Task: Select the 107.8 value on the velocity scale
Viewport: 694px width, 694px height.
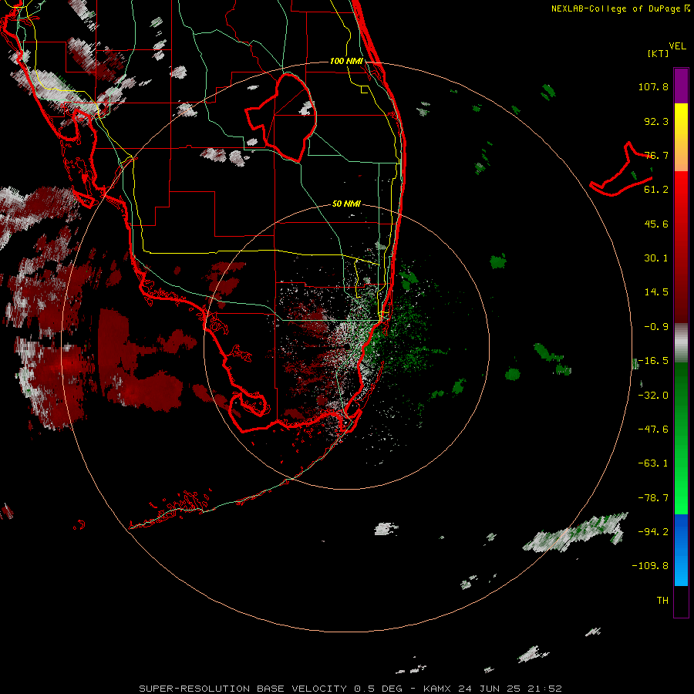Action: click(653, 86)
